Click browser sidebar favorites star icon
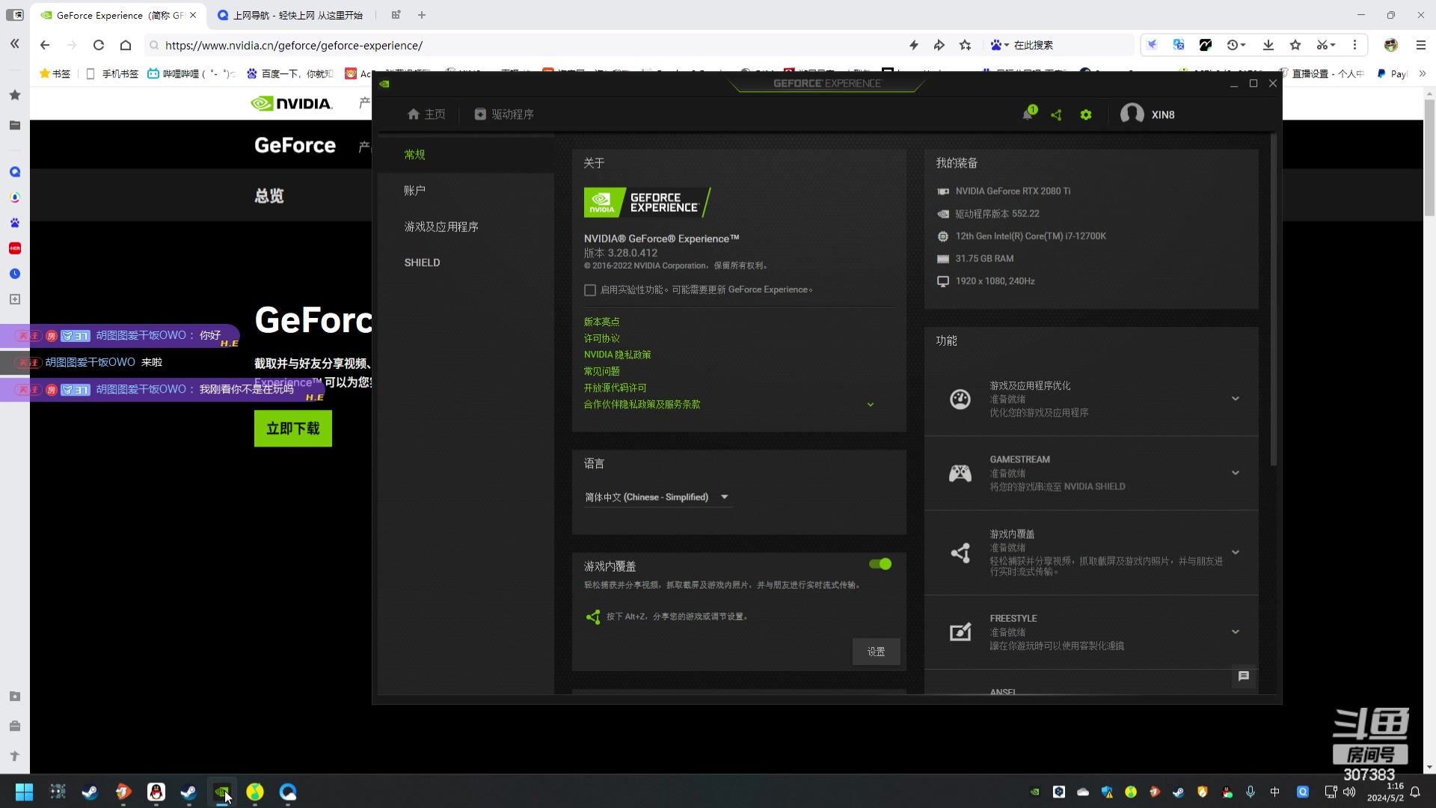This screenshot has width=1436, height=808. click(x=15, y=95)
